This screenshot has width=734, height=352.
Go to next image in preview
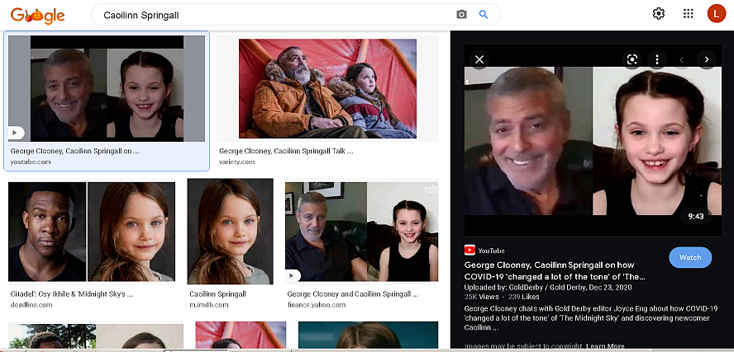pyautogui.click(x=707, y=59)
